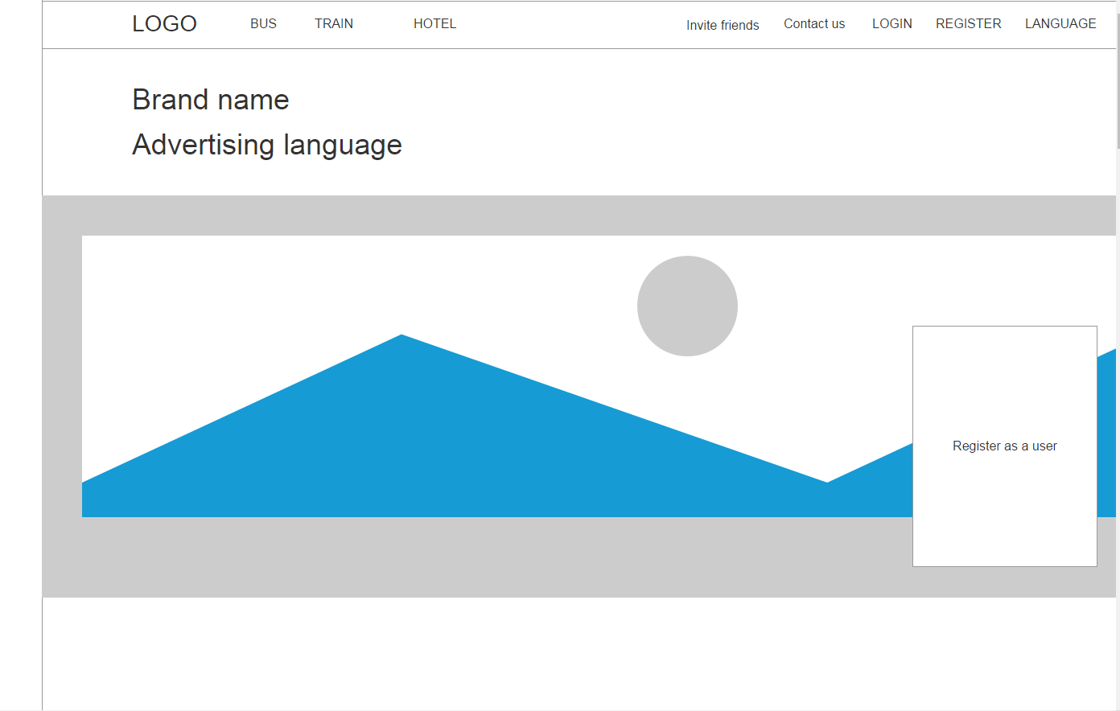The image size is (1120, 711).
Task: Click the blue sliver right of the register box
Action: (1106, 434)
